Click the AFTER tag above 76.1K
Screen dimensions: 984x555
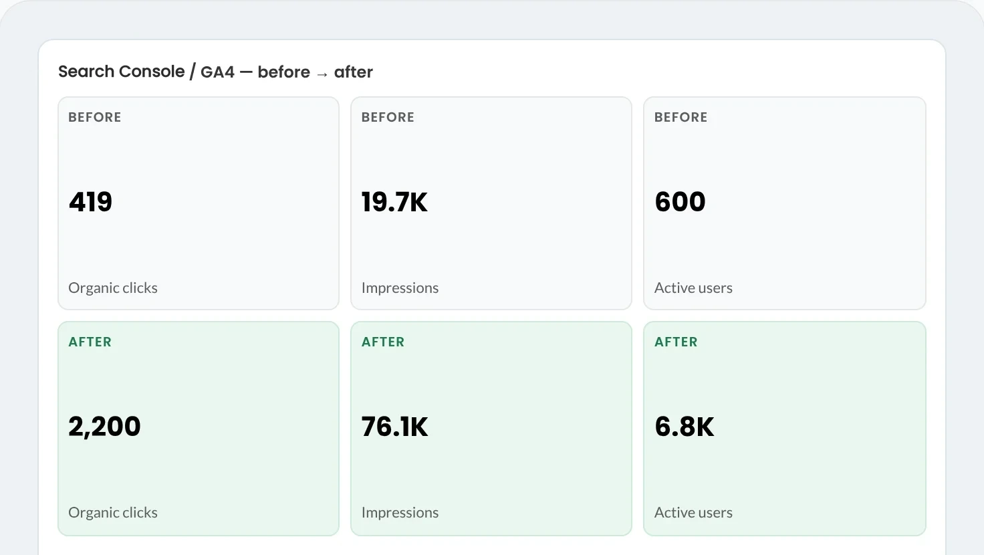pyautogui.click(x=383, y=342)
